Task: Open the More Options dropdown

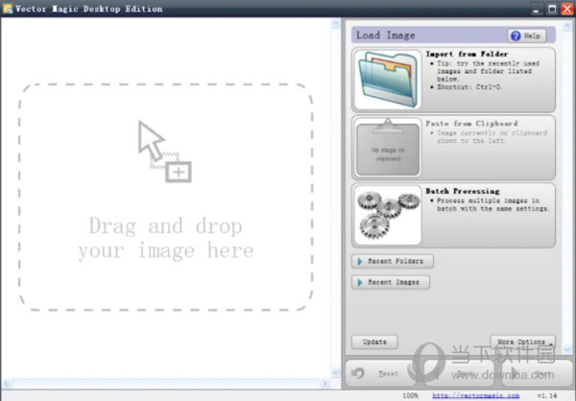Action: click(x=523, y=342)
